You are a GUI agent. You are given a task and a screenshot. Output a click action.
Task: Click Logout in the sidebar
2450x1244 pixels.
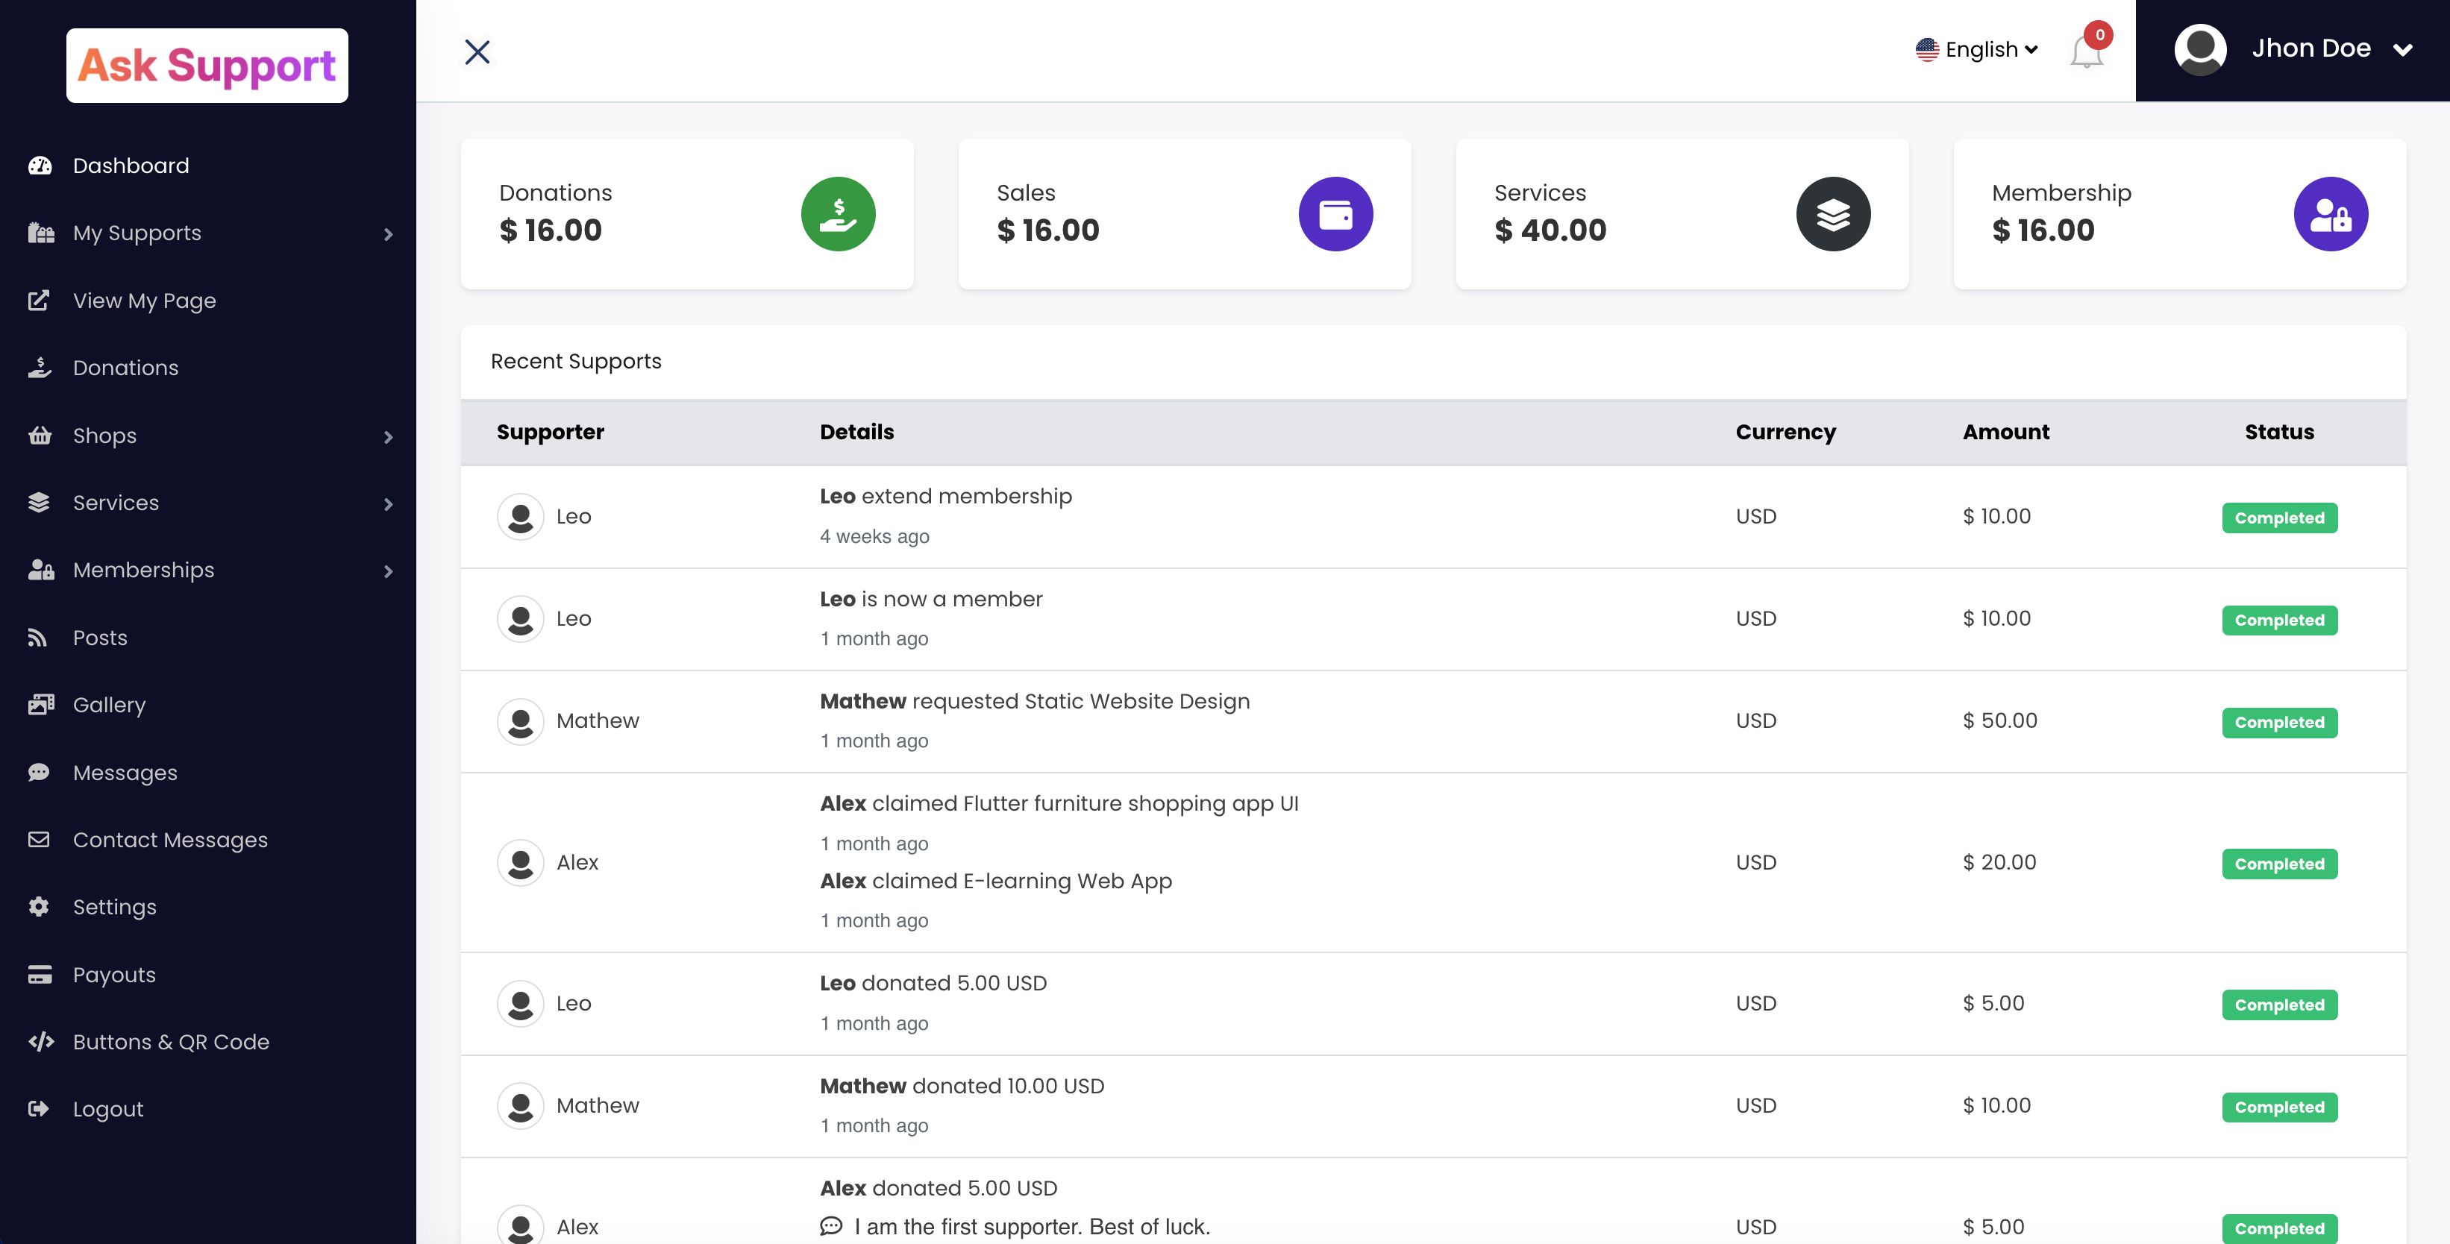(107, 1109)
